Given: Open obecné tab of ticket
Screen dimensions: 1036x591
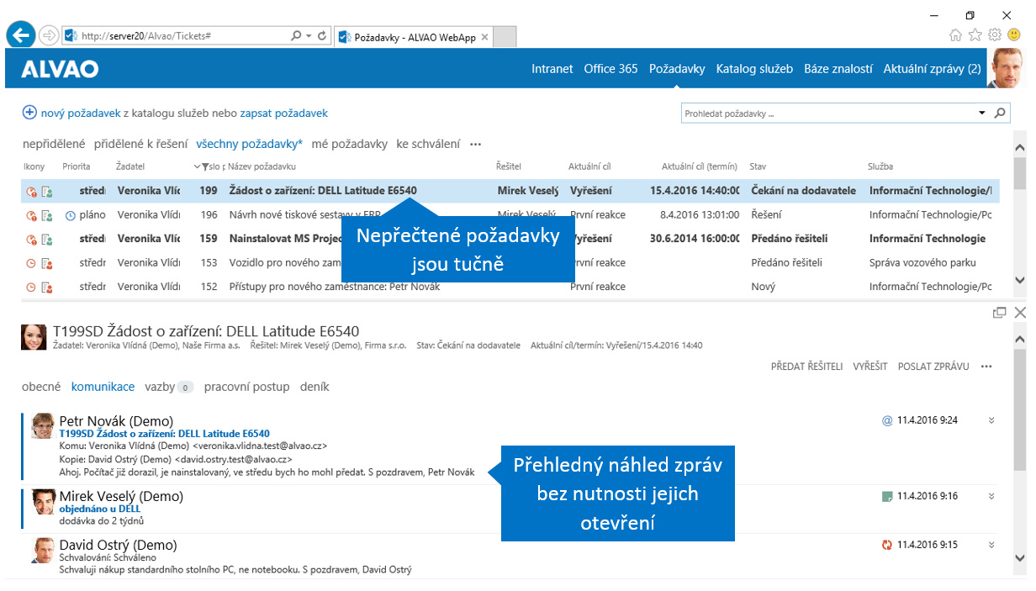Looking at the screenshot, I should 41,387.
